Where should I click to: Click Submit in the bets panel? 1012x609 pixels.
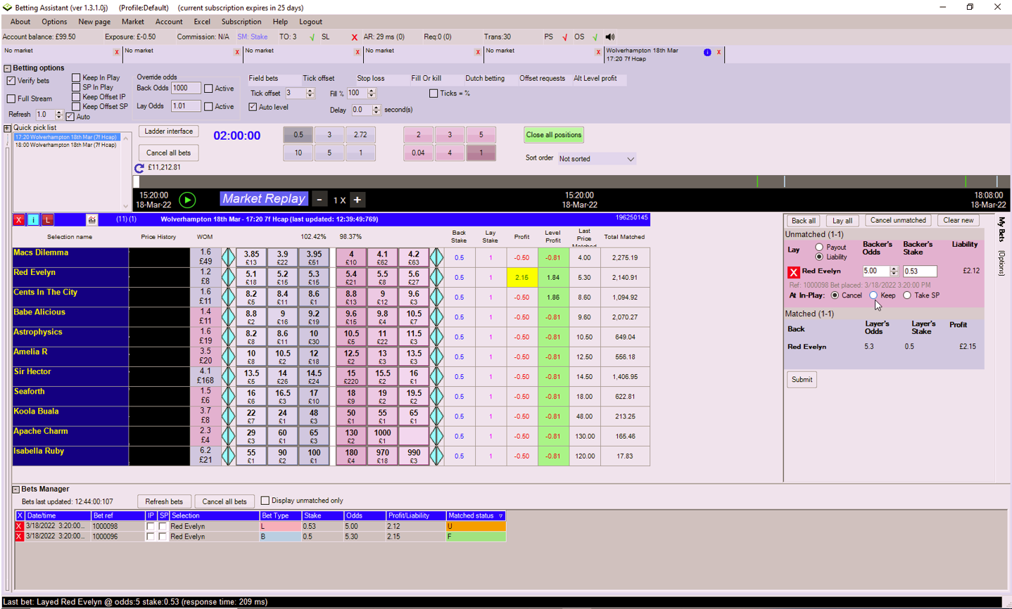point(802,380)
